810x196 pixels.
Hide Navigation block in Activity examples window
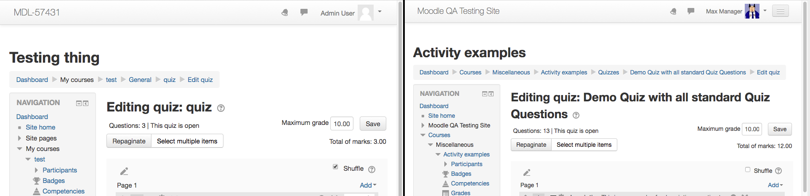coord(485,94)
